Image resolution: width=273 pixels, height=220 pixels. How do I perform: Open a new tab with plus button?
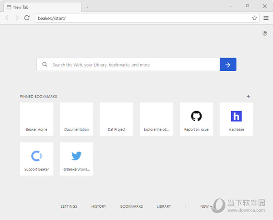coord(87,7)
